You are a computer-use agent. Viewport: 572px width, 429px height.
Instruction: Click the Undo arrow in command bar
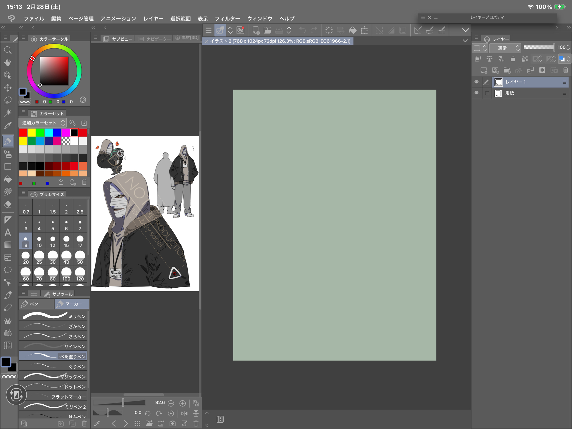click(302, 30)
